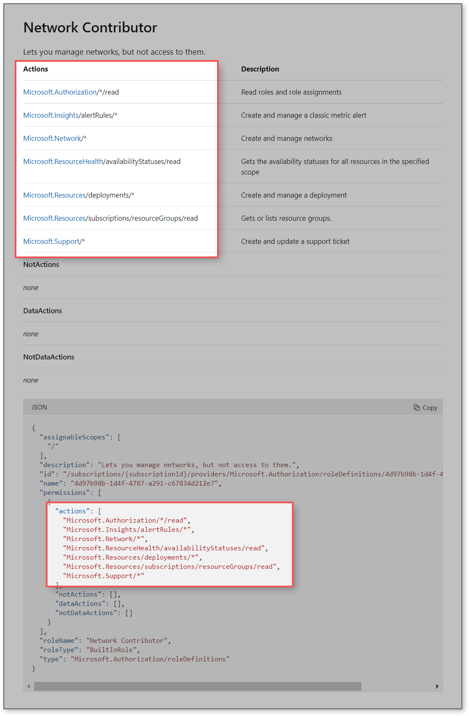This screenshot has width=469, height=716.
Task: Copy the JSON code block
Action: (x=425, y=407)
